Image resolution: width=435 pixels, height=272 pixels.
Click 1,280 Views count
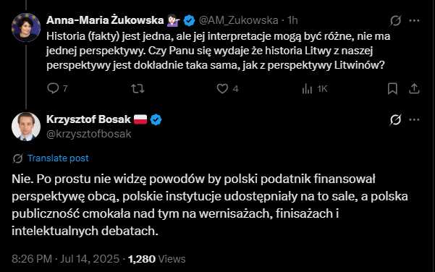(x=157, y=259)
